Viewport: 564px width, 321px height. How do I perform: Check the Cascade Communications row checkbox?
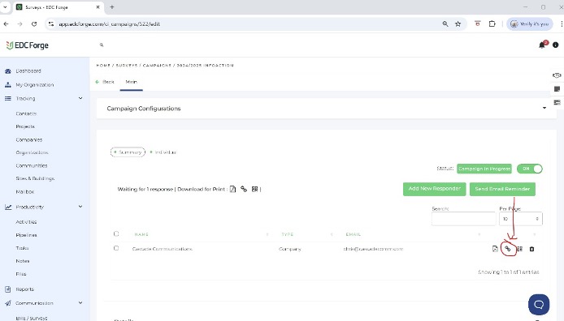coord(116,248)
